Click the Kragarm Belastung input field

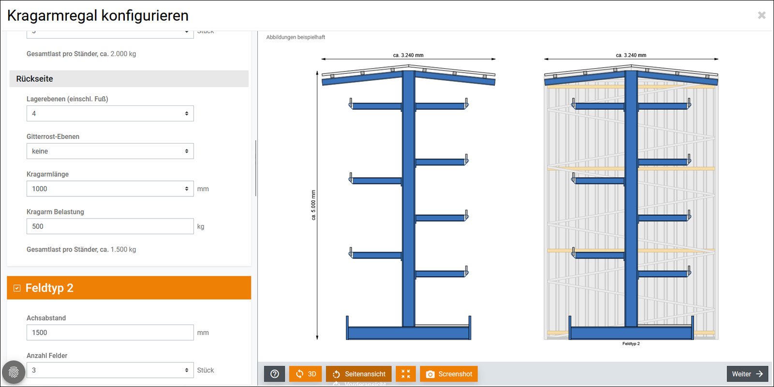(110, 226)
